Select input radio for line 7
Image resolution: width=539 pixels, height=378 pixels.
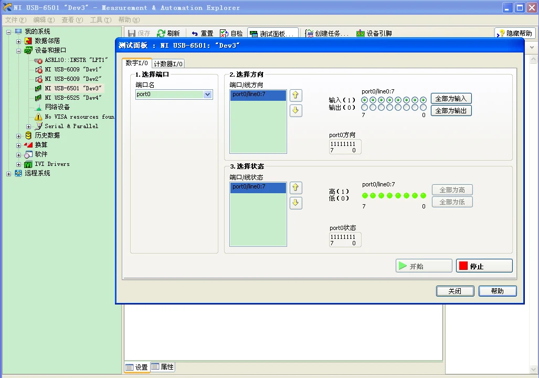coord(365,100)
